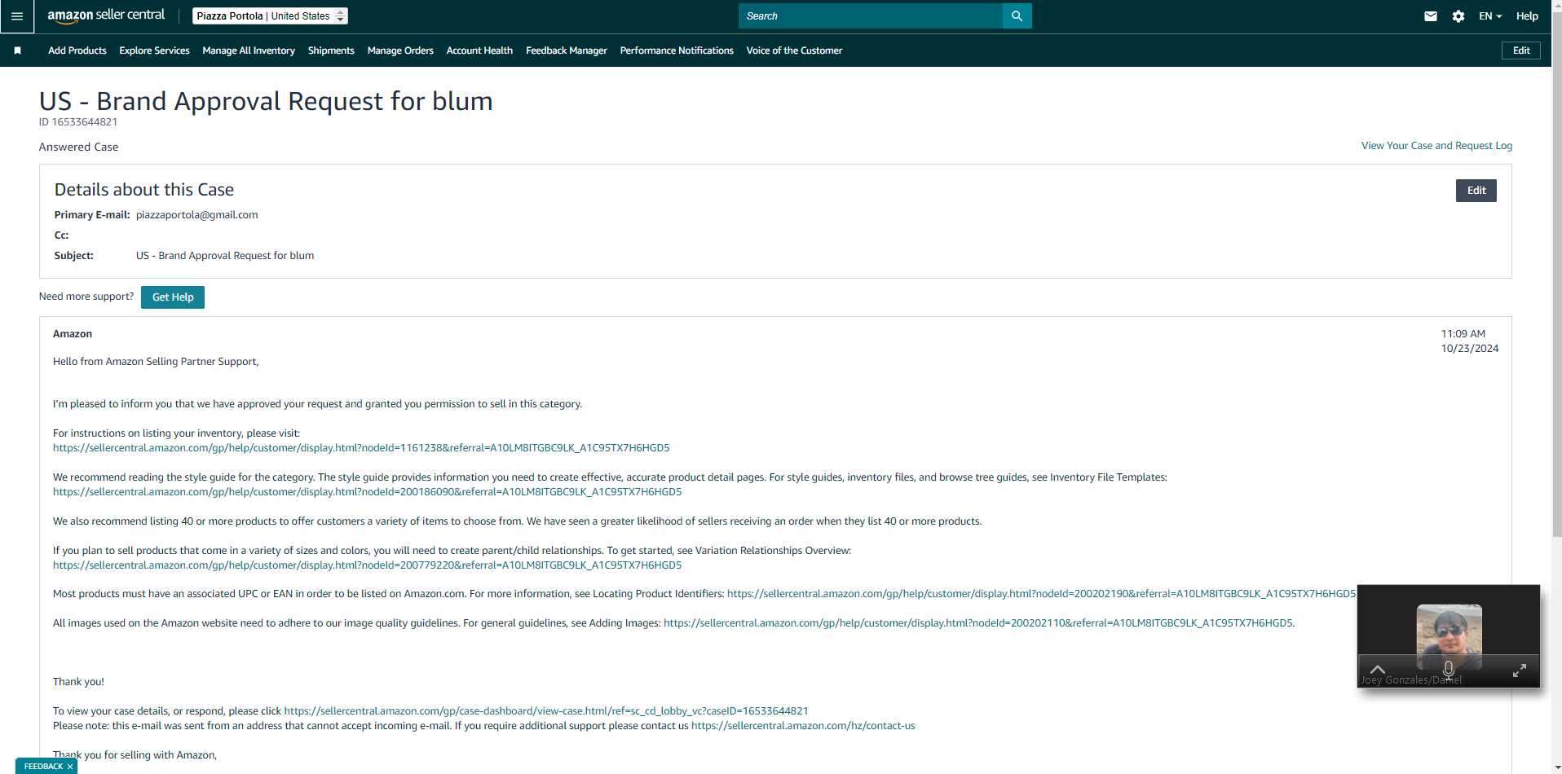
Task: Open the contact-us link
Action: coord(803,726)
